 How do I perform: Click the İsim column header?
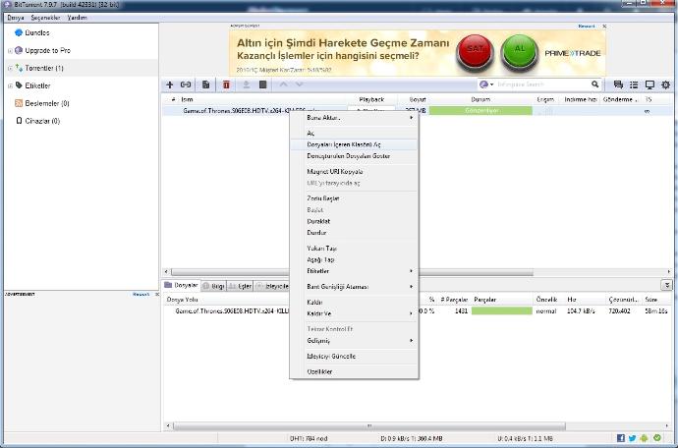tap(187, 99)
